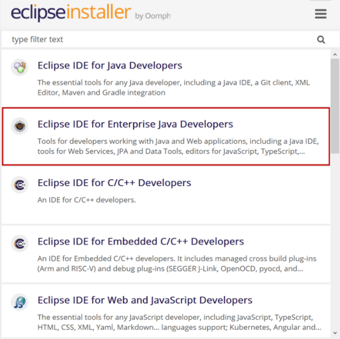The width and height of the screenshot is (340, 339).
Task: Open the hamburger menu icon
Action: click(x=321, y=14)
